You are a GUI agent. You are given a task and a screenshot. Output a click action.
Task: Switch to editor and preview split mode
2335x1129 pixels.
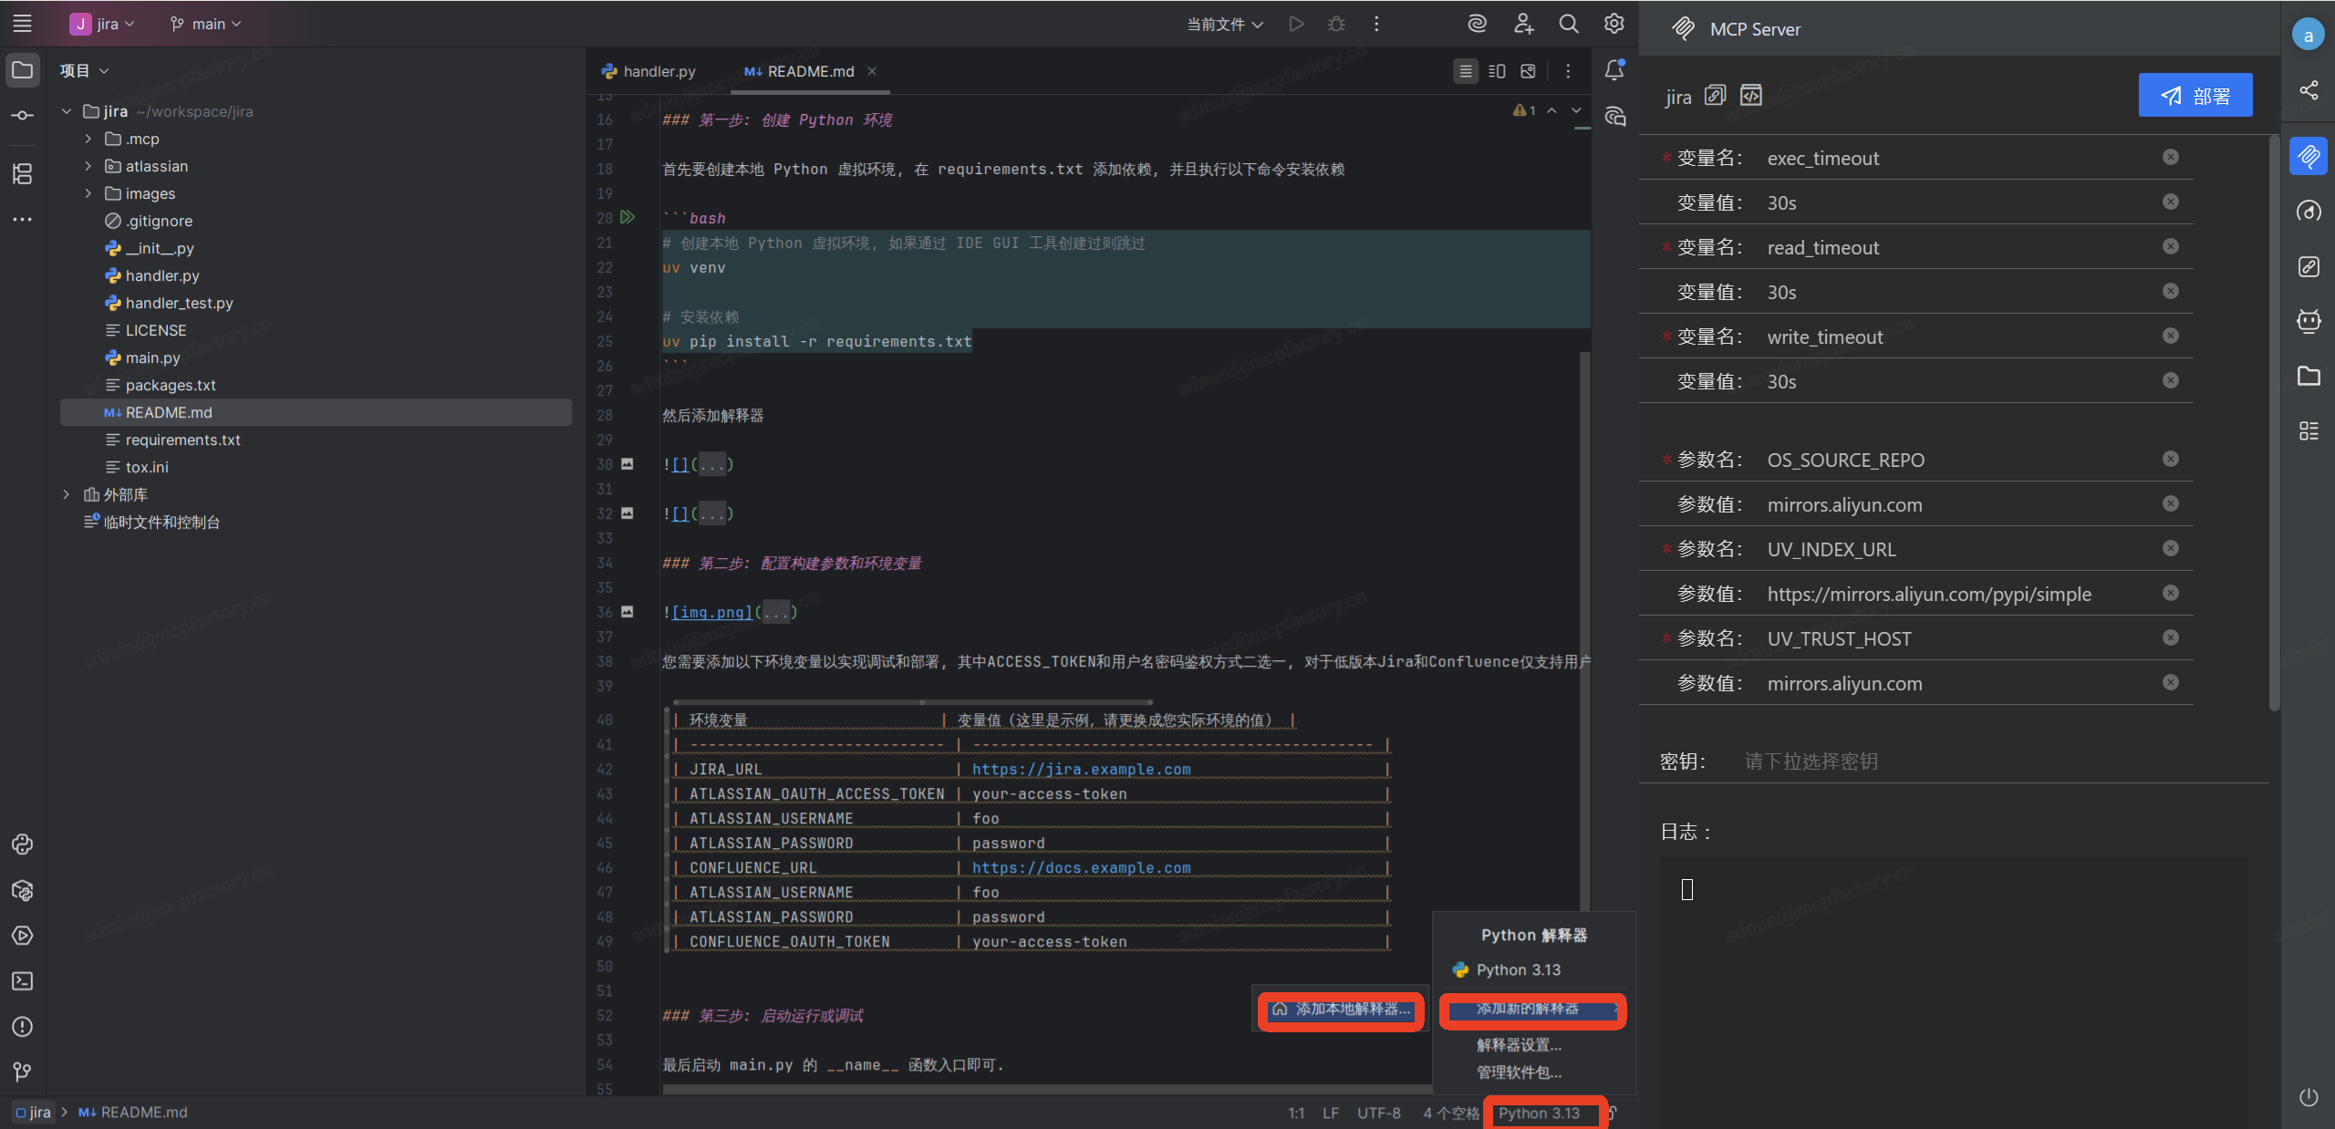1497,71
